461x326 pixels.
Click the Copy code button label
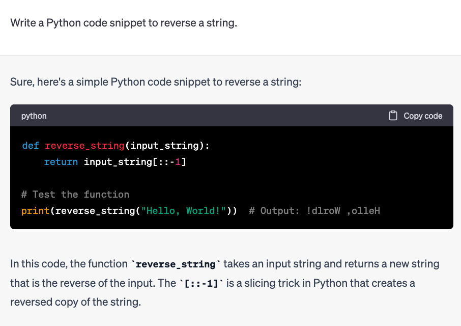tap(423, 116)
